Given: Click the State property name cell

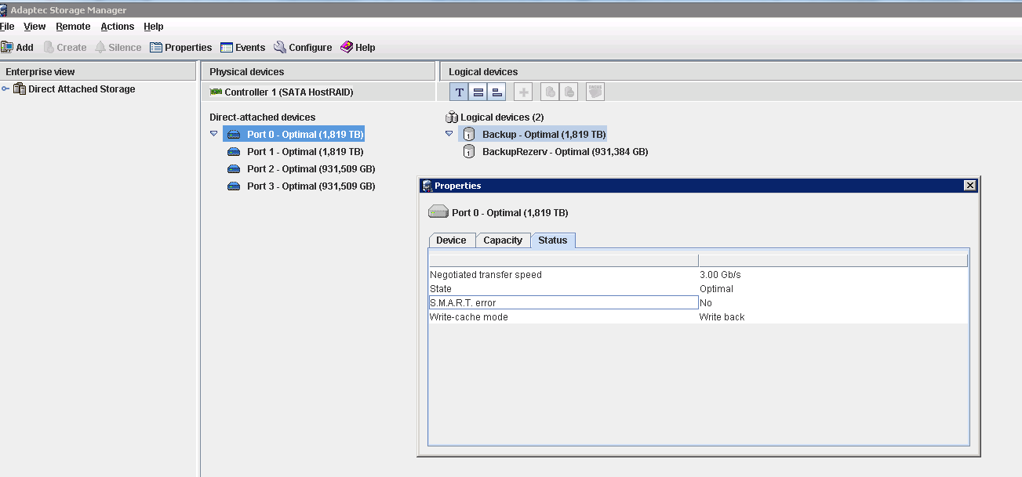Looking at the screenshot, I should tap(563, 289).
